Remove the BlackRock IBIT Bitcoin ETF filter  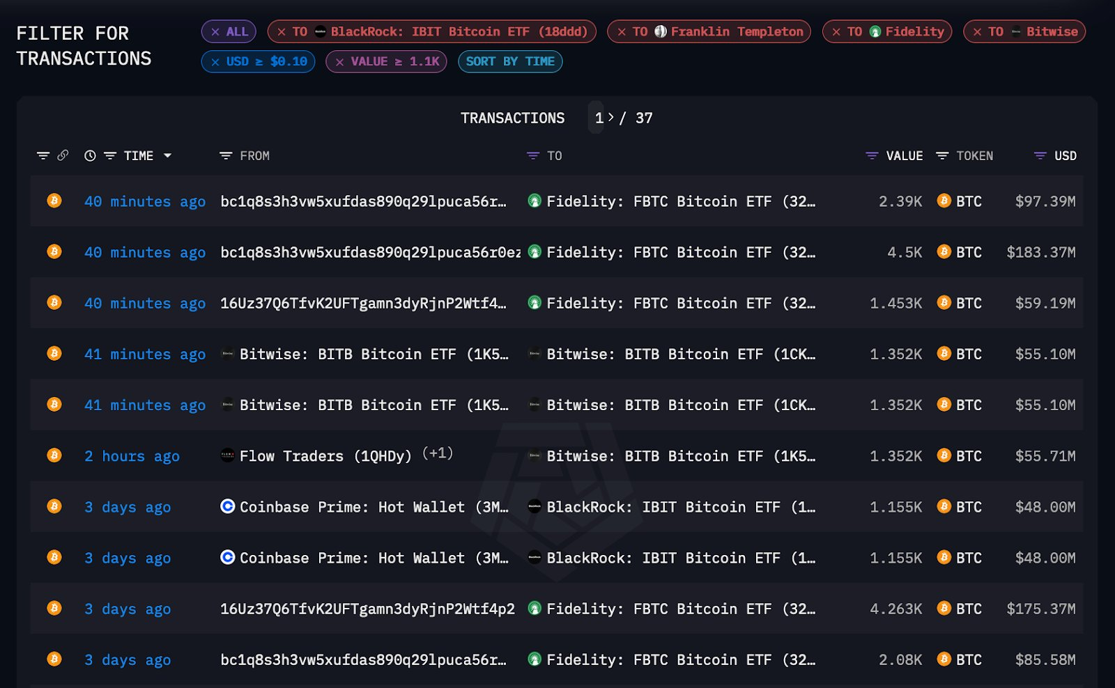tap(282, 32)
